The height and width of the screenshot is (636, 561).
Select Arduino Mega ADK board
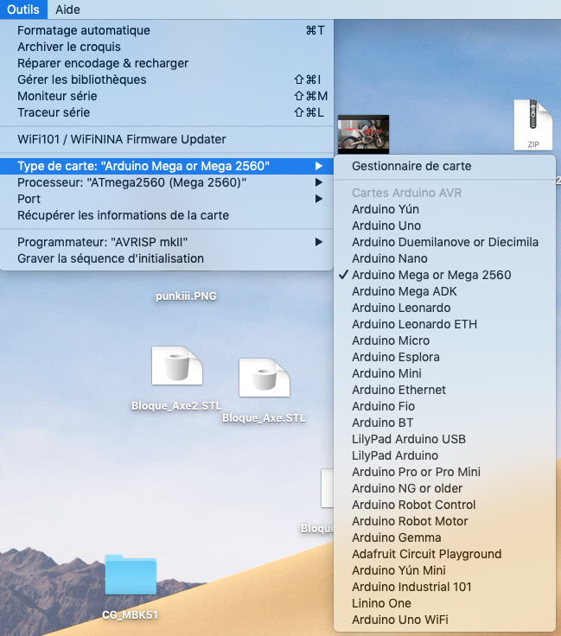pyautogui.click(x=444, y=291)
